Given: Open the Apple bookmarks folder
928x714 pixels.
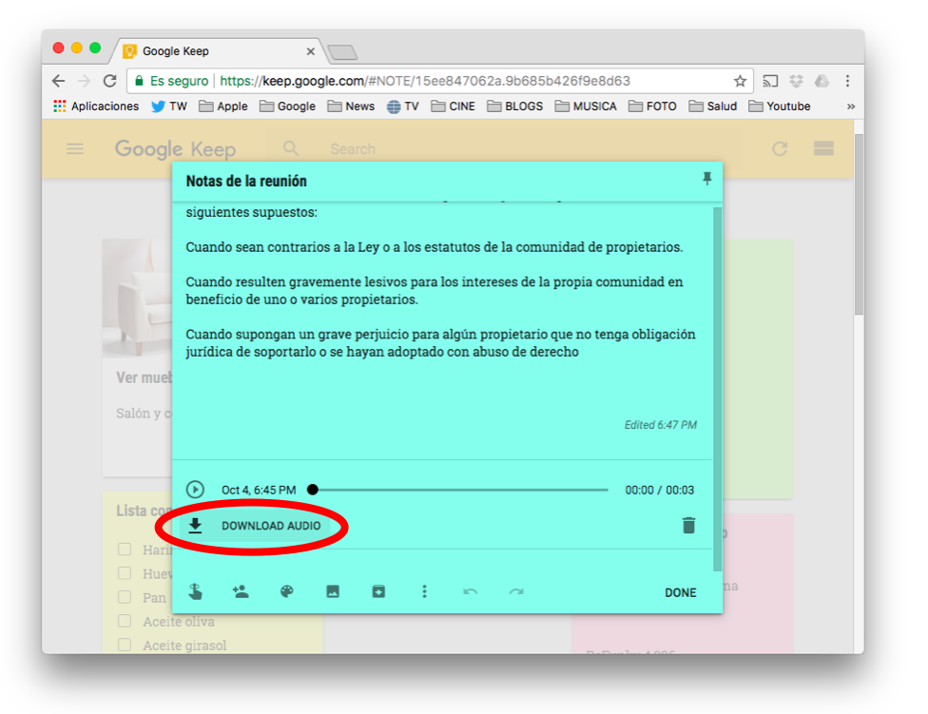Looking at the screenshot, I should click(x=223, y=106).
